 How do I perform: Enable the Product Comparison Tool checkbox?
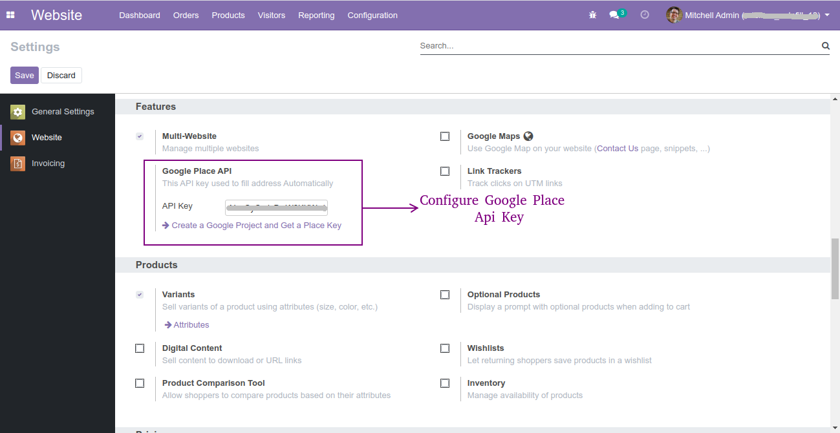(140, 383)
